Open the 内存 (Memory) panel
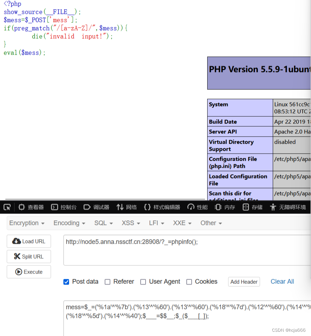The height and width of the screenshot is (336, 311). [x=228, y=207]
